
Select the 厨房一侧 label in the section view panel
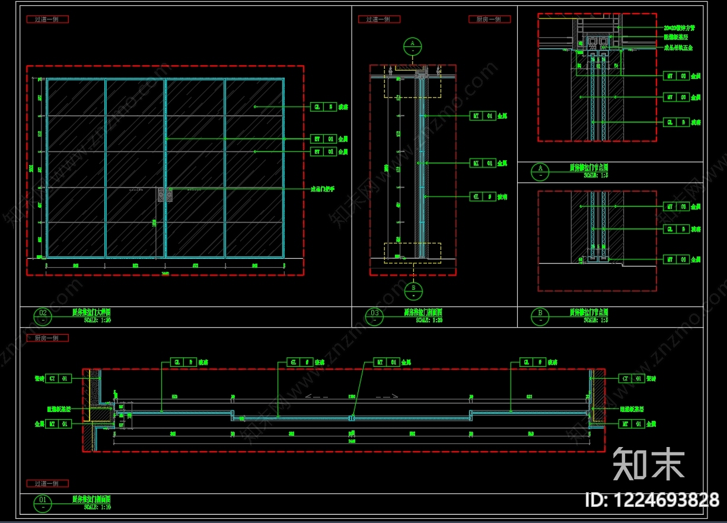489,19
